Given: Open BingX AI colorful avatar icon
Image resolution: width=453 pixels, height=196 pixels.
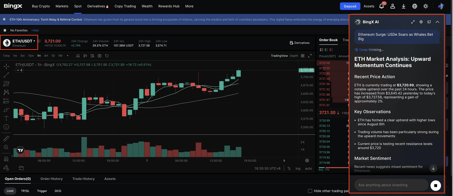Looking at the screenshot, I should 441,6.
